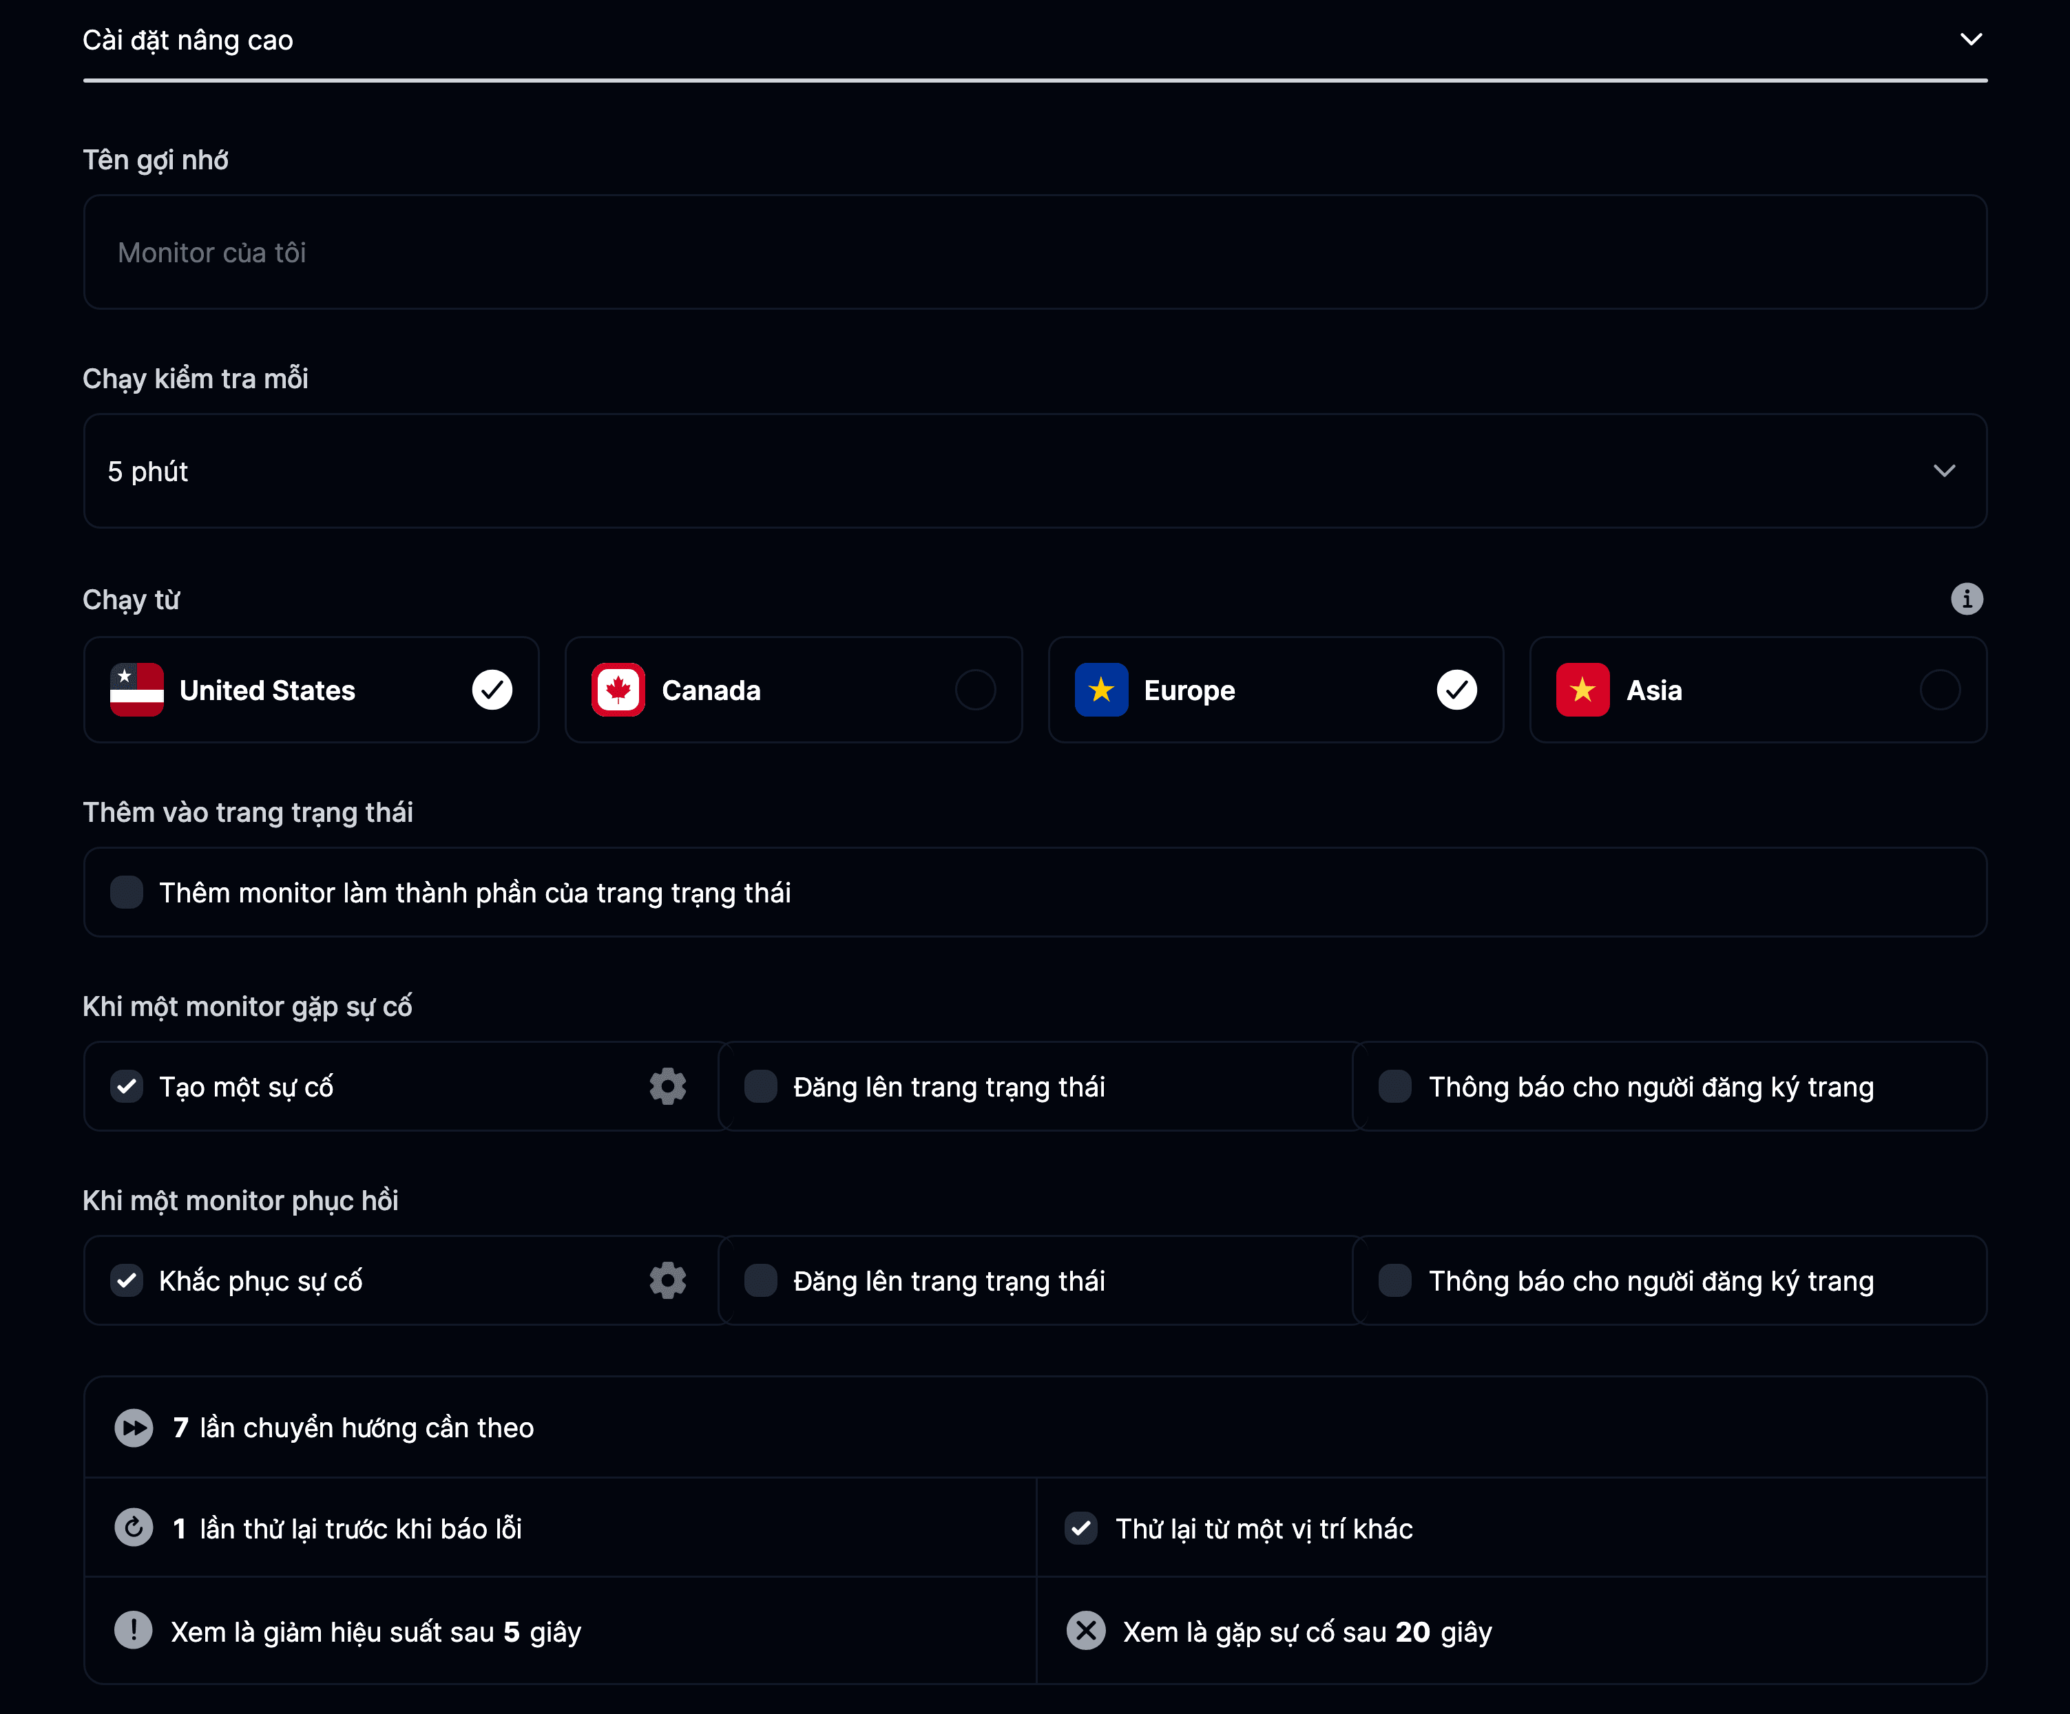The width and height of the screenshot is (2070, 1714).
Task: Click the exclamation degraded performance icon
Action: tap(133, 1630)
